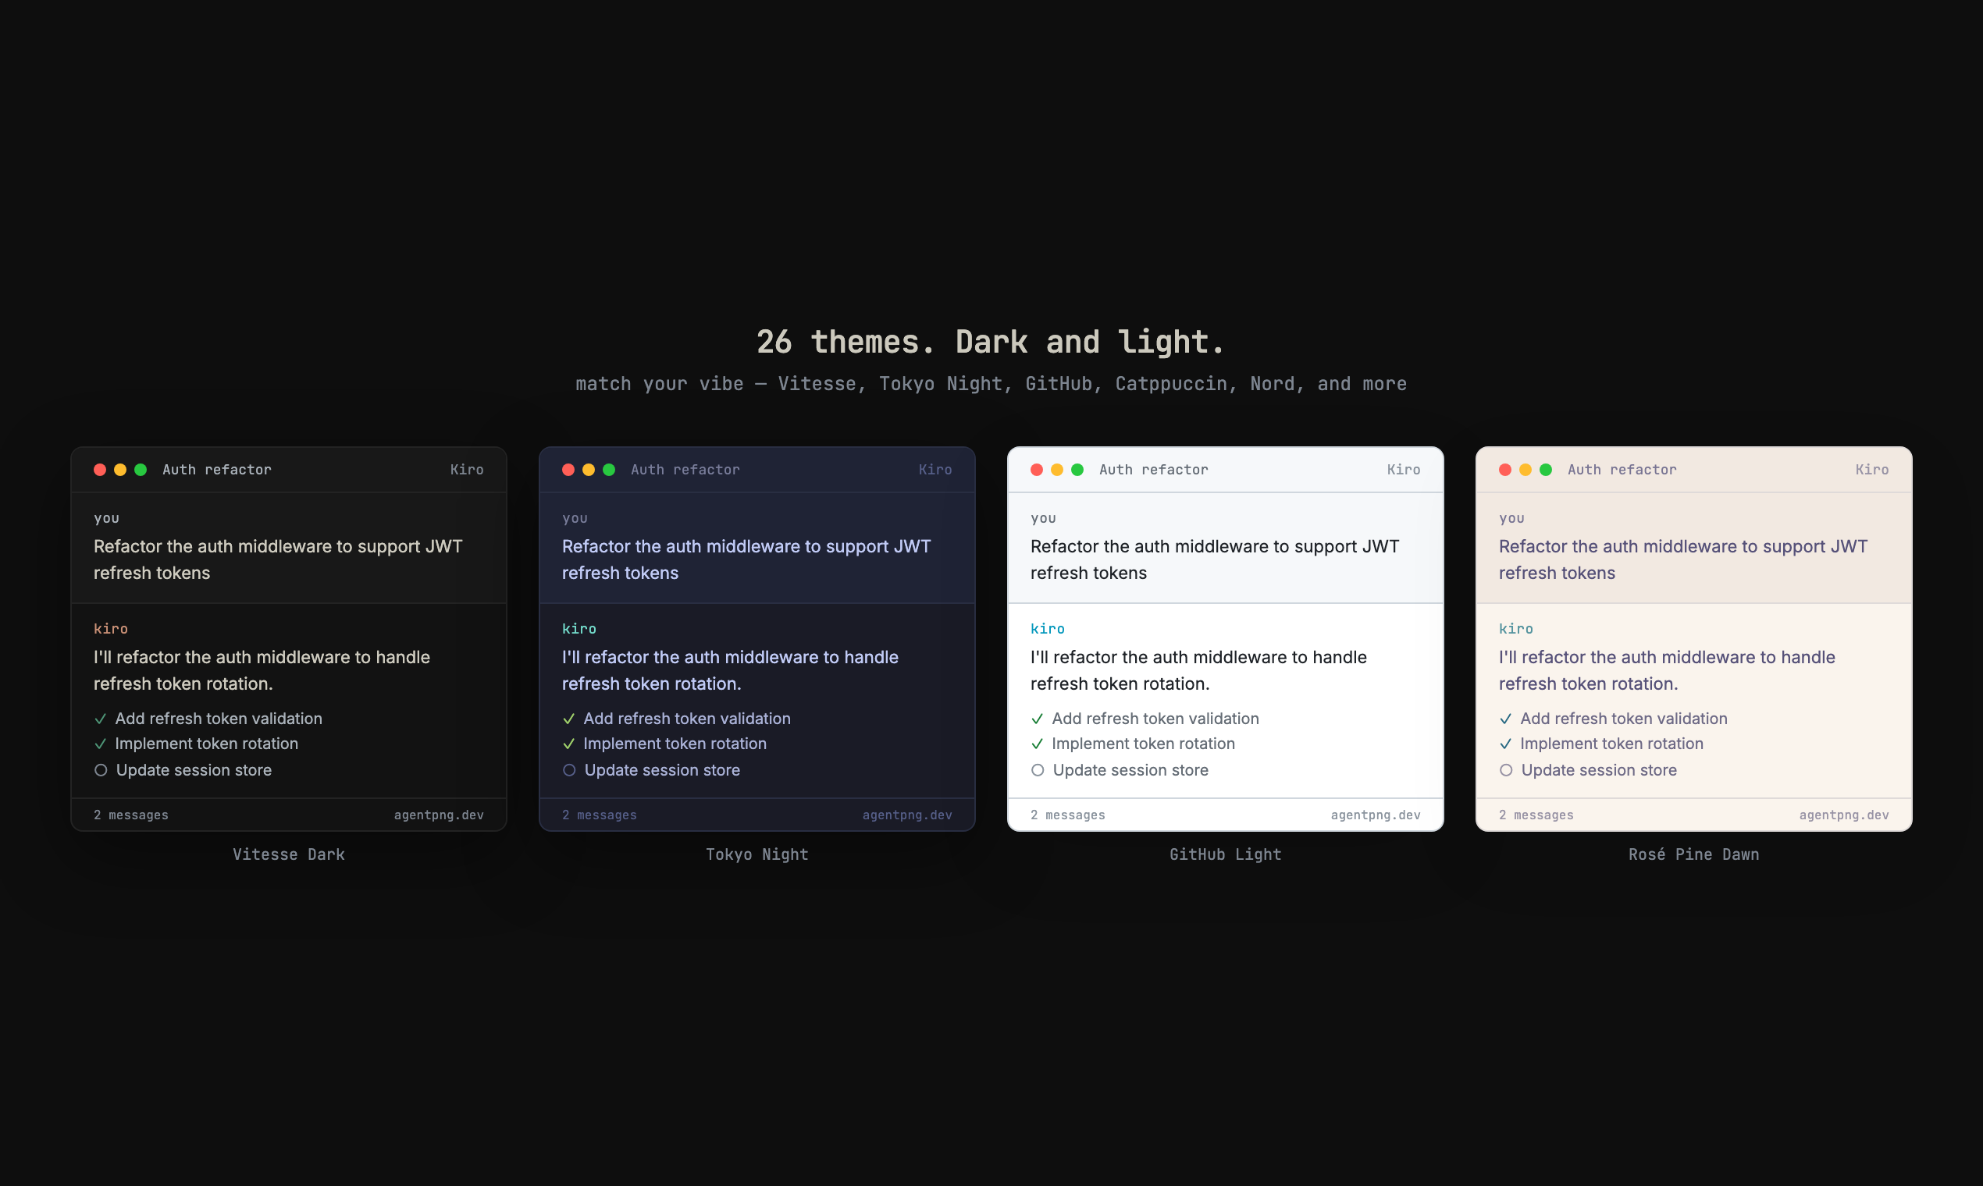
Task: Open agentpng.dev link in Vitesse Dark card
Action: click(438, 815)
